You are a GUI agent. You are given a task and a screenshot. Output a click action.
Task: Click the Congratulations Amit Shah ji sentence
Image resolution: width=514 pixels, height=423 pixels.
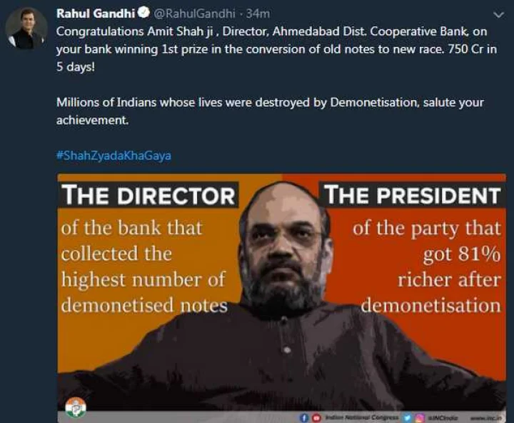pyautogui.click(x=276, y=49)
